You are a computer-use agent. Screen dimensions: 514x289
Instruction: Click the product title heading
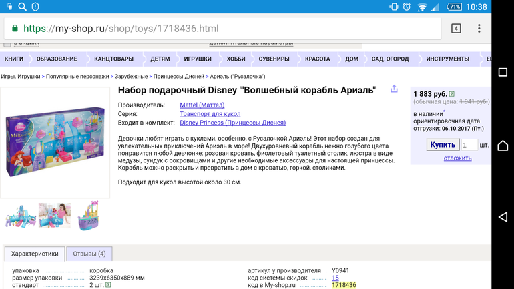(247, 90)
